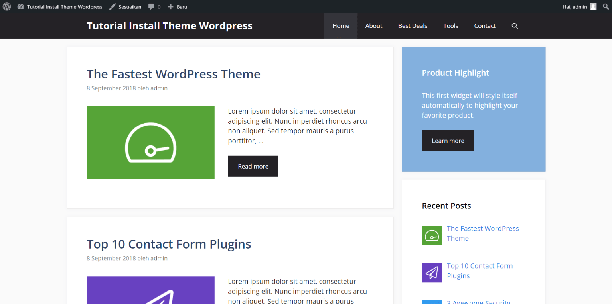Open Top 10 Contact Form Plugins in Recent Posts
Image resolution: width=612 pixels, height=304 pixels.
pyautogui.click(x=480, y=271)
